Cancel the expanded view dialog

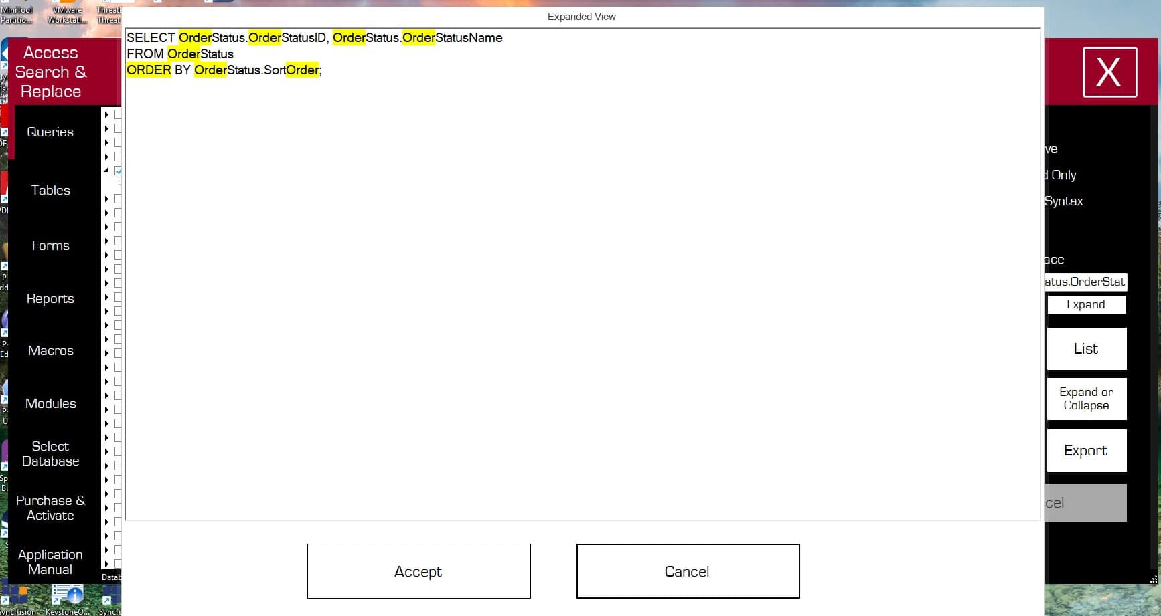(x=687, y=571)
